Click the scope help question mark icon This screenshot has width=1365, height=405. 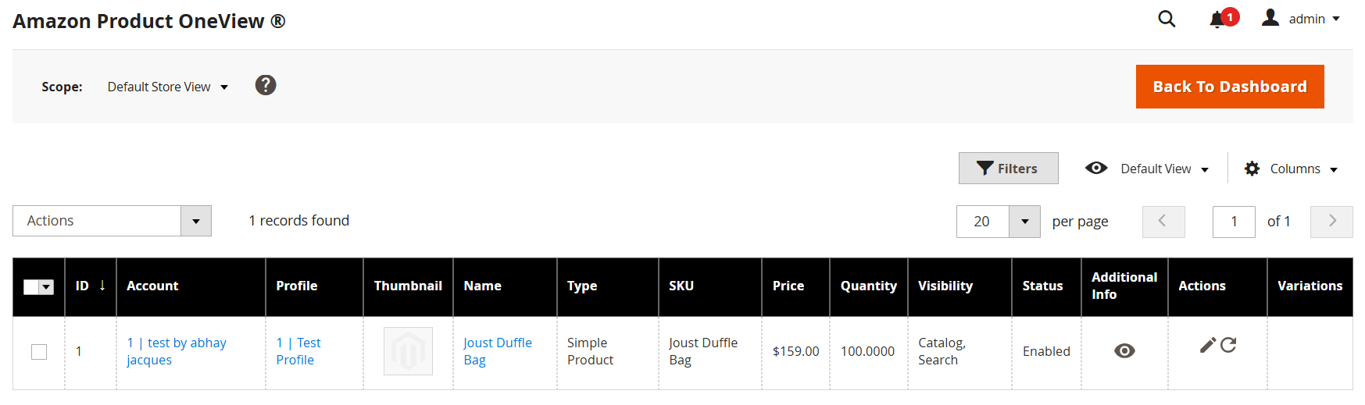pyautogui.click(x=266, y=85)
